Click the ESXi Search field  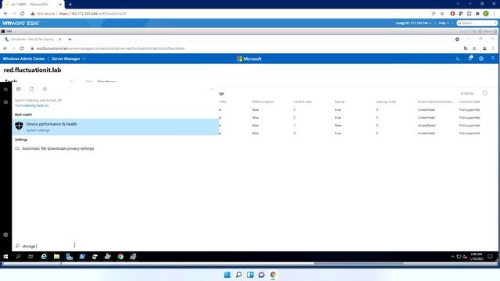click(477, 23)
